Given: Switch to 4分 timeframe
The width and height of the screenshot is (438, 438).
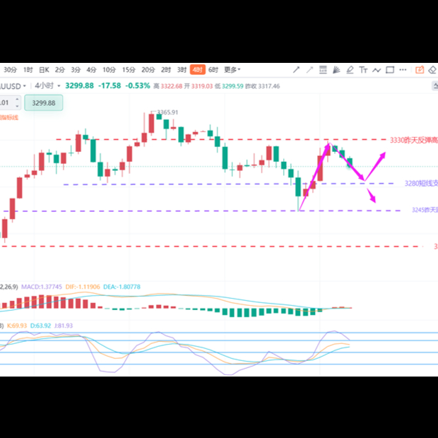Looking at the screenshot, I should (x=91, y=70).
